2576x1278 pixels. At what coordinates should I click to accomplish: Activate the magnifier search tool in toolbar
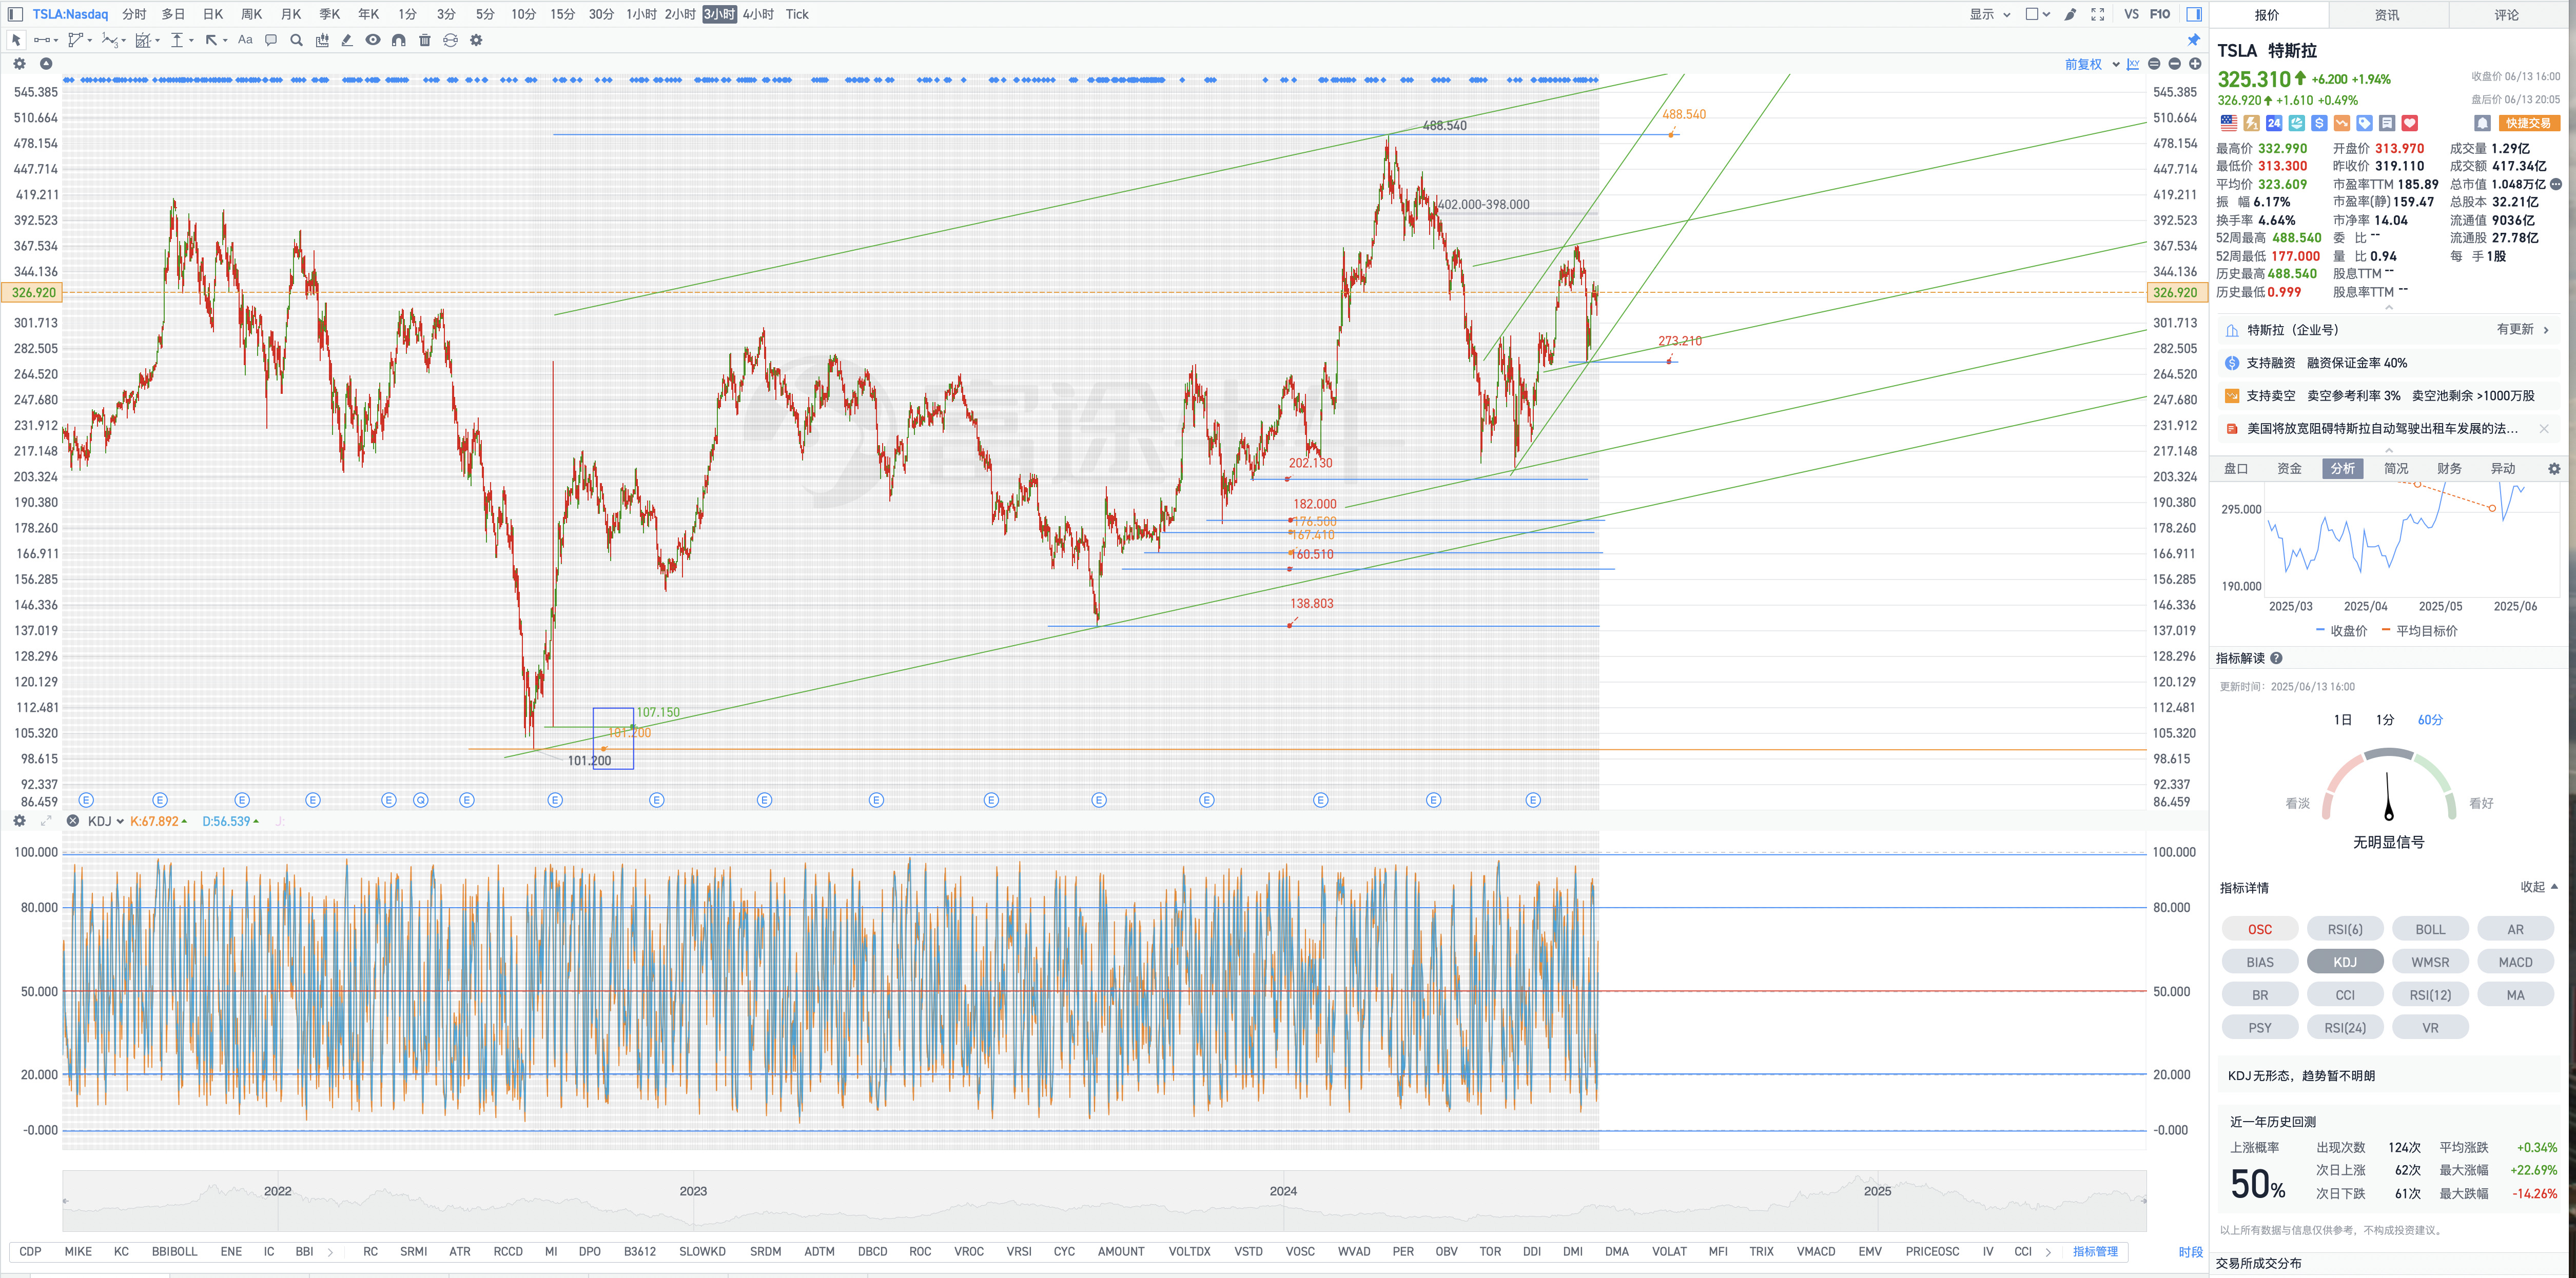(x=296, y=40)
